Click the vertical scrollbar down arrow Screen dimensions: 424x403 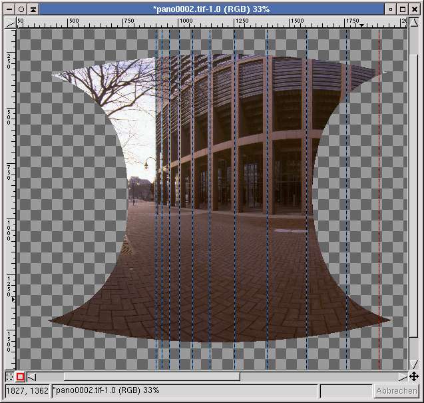coord(414,364)
